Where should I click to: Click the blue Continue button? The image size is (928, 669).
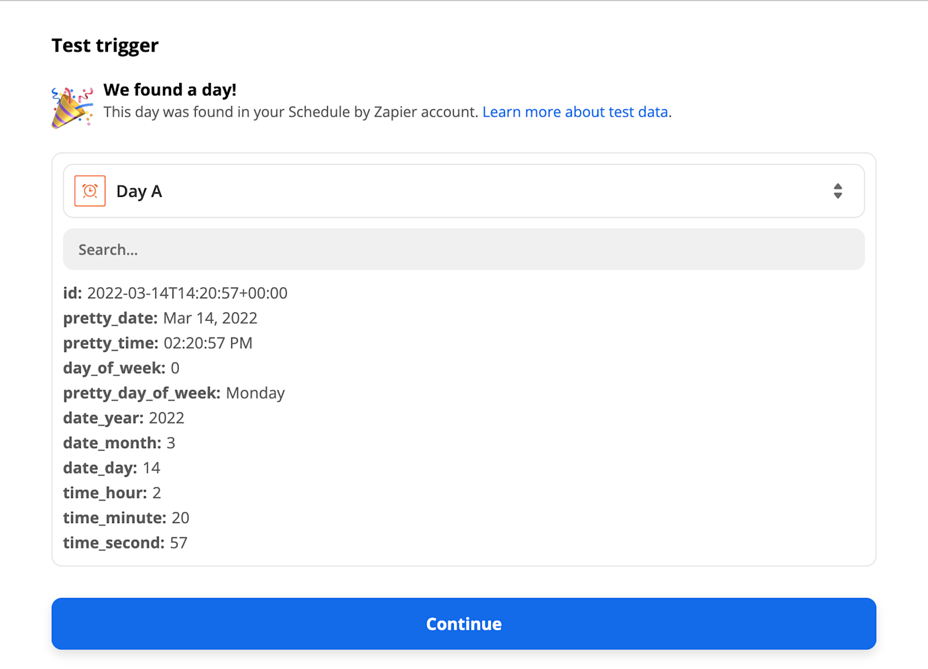click(x=464, y=624)
